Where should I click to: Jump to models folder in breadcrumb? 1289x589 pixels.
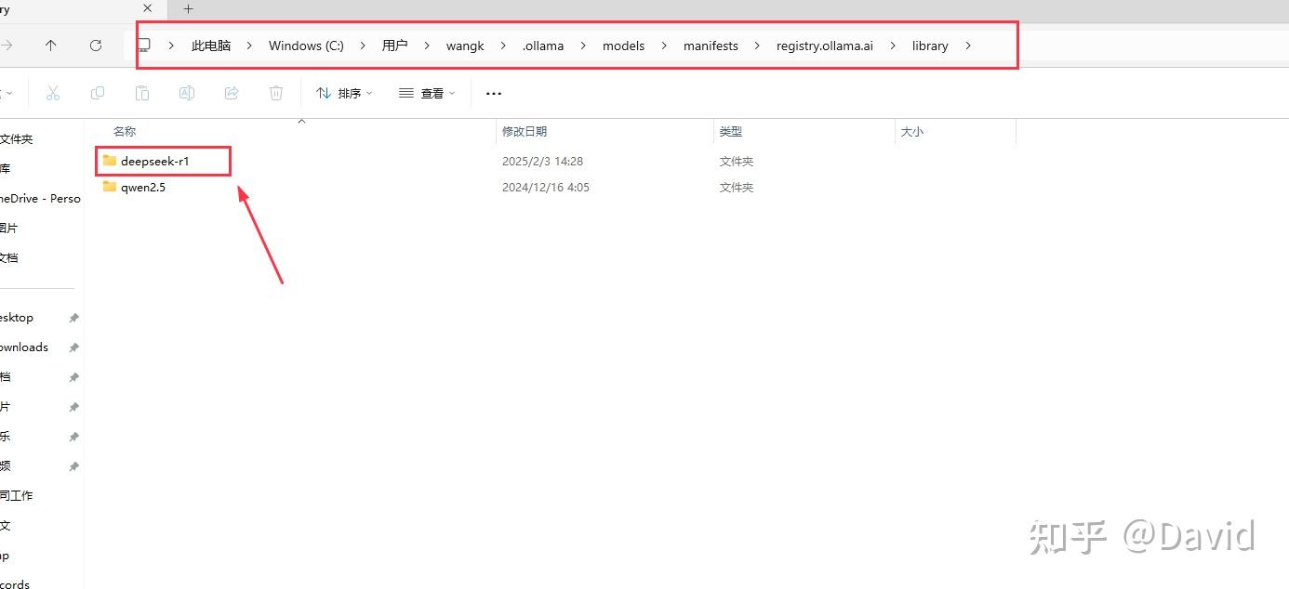[623, 46]
